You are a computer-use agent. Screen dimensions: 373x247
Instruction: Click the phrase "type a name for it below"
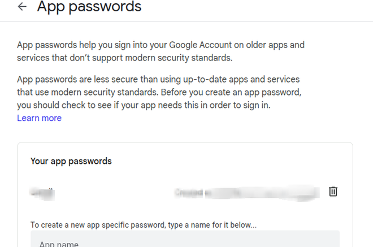(212, 225)
